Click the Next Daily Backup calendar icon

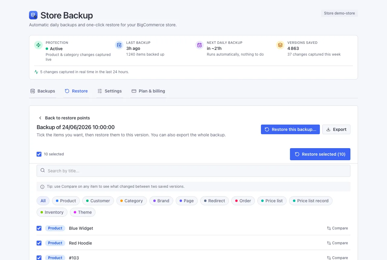(200, 45)
